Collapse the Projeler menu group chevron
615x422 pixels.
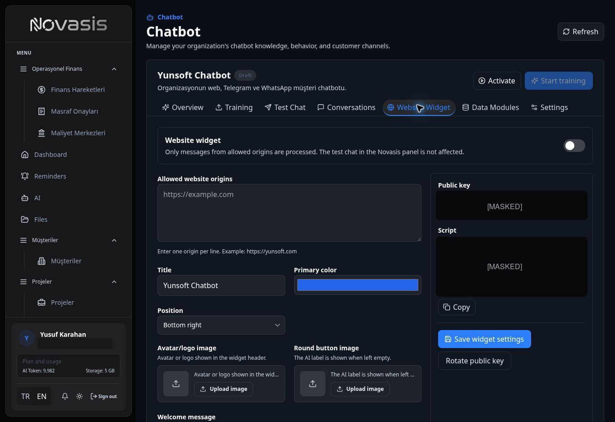click(x=114, y=282)
